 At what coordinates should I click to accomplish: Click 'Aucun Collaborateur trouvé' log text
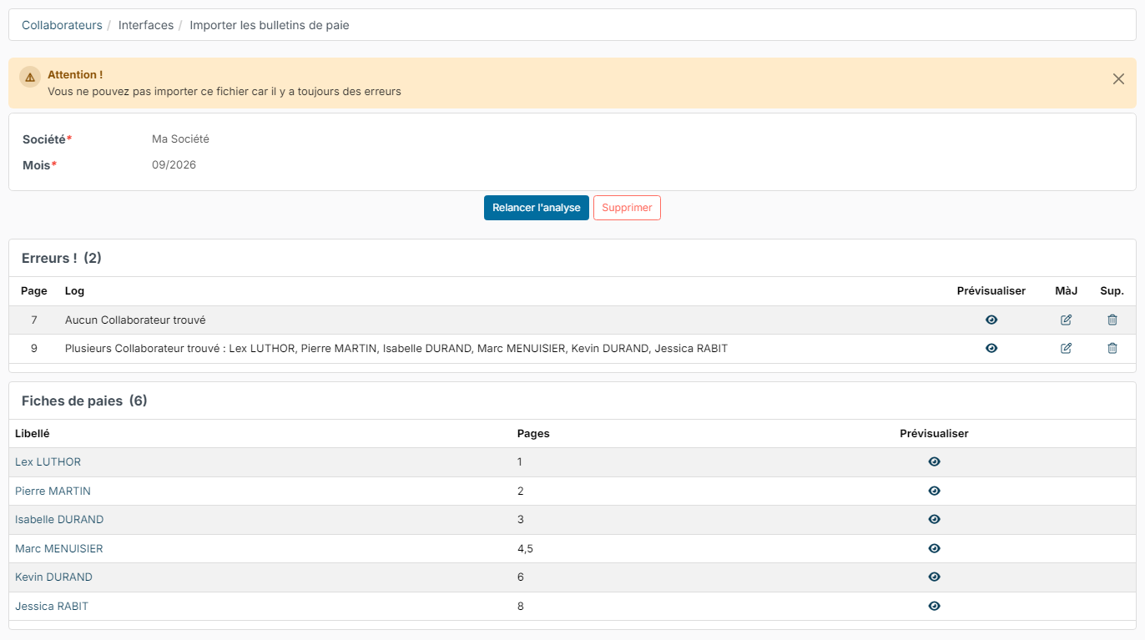point(135,320)
